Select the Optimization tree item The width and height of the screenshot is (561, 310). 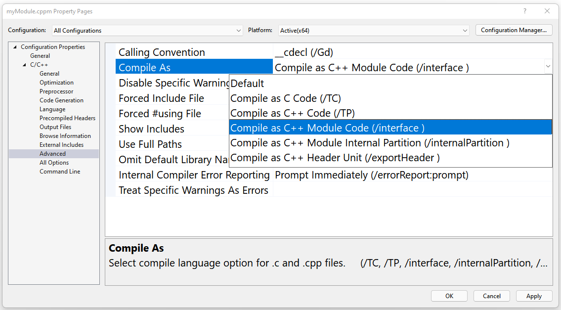(56, 82)
